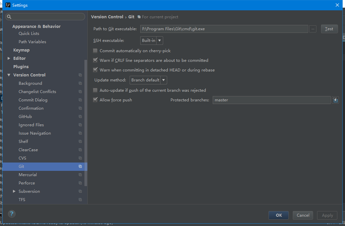Open Keymap settings
345x226 pixels.
[21, 50]
